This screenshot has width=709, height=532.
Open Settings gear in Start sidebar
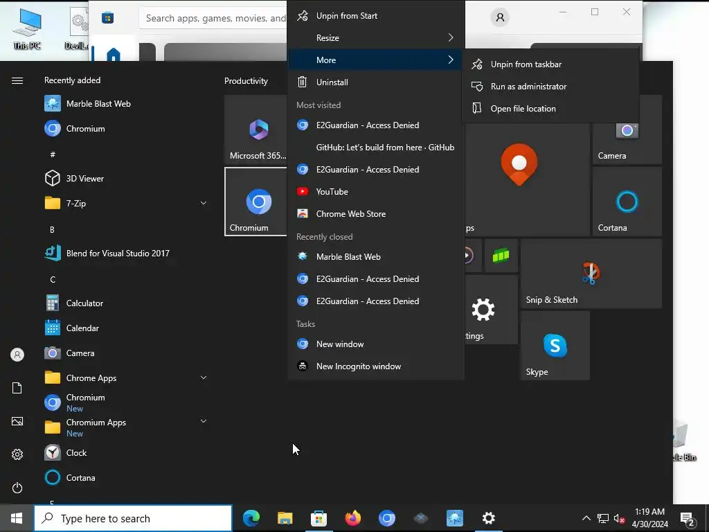(x=17, y=454)
